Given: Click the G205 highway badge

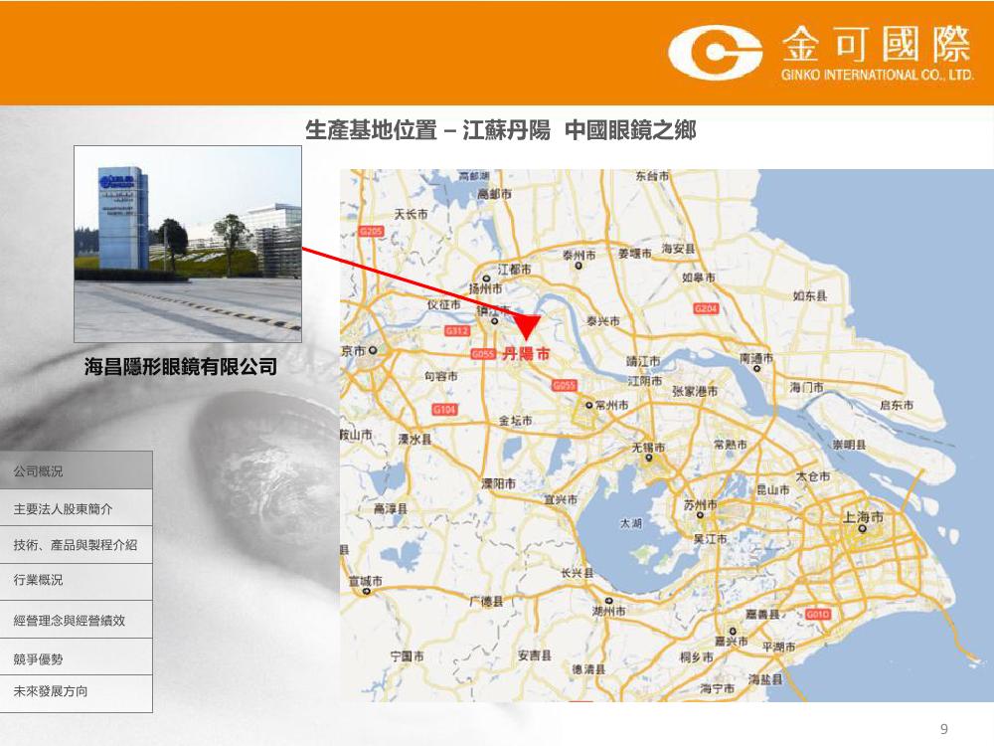Looking at the screenshot, I should [372, 231].
